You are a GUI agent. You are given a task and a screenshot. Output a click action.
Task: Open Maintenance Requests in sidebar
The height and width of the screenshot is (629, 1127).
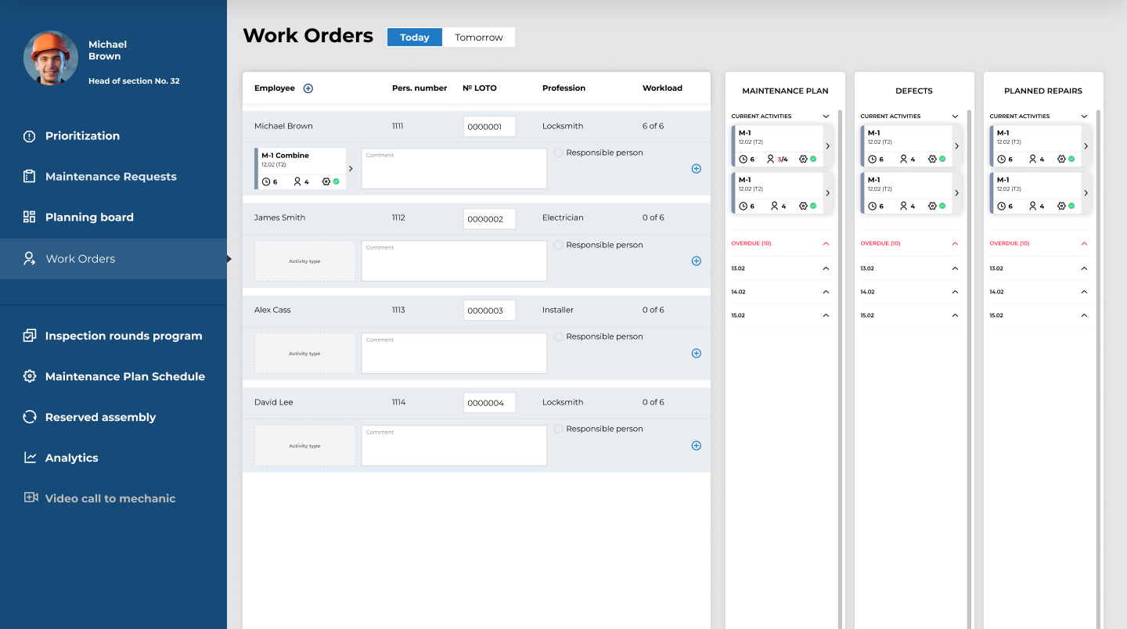110,177
